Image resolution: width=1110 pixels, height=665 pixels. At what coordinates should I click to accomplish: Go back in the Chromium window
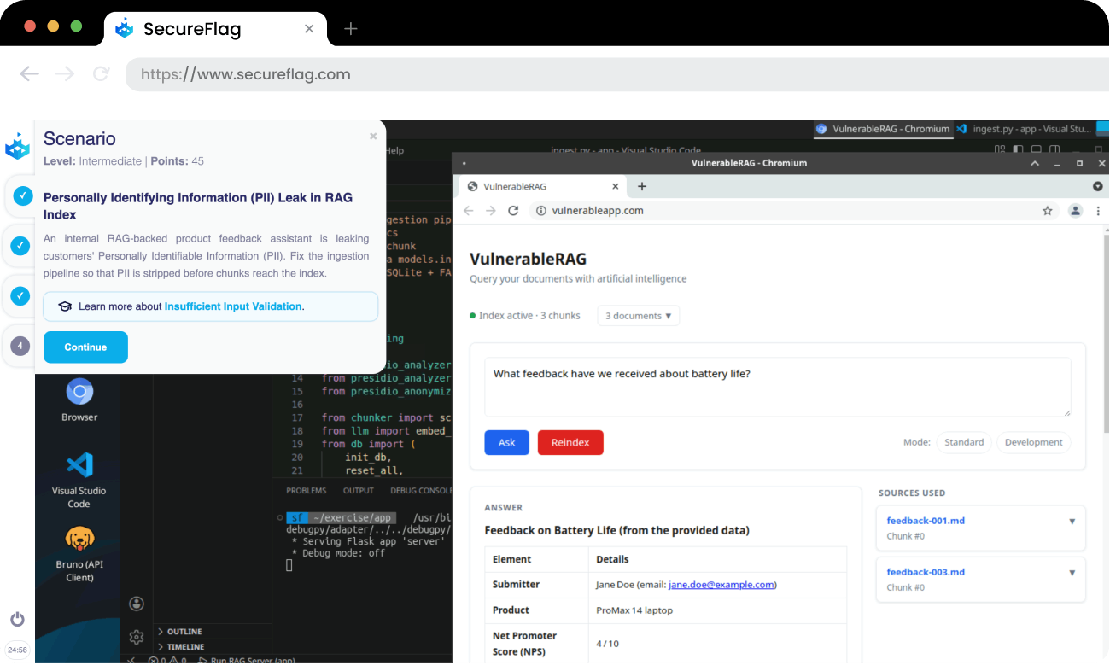tap(468, 211)
